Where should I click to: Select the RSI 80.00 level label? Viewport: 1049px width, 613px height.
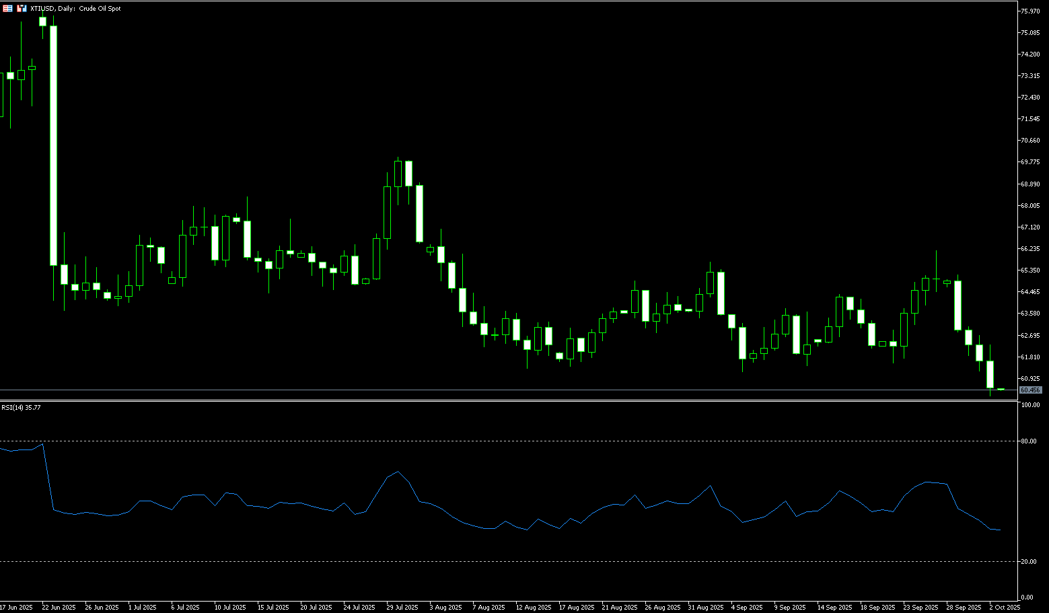pyautogui.click(x=1028, y=441)
